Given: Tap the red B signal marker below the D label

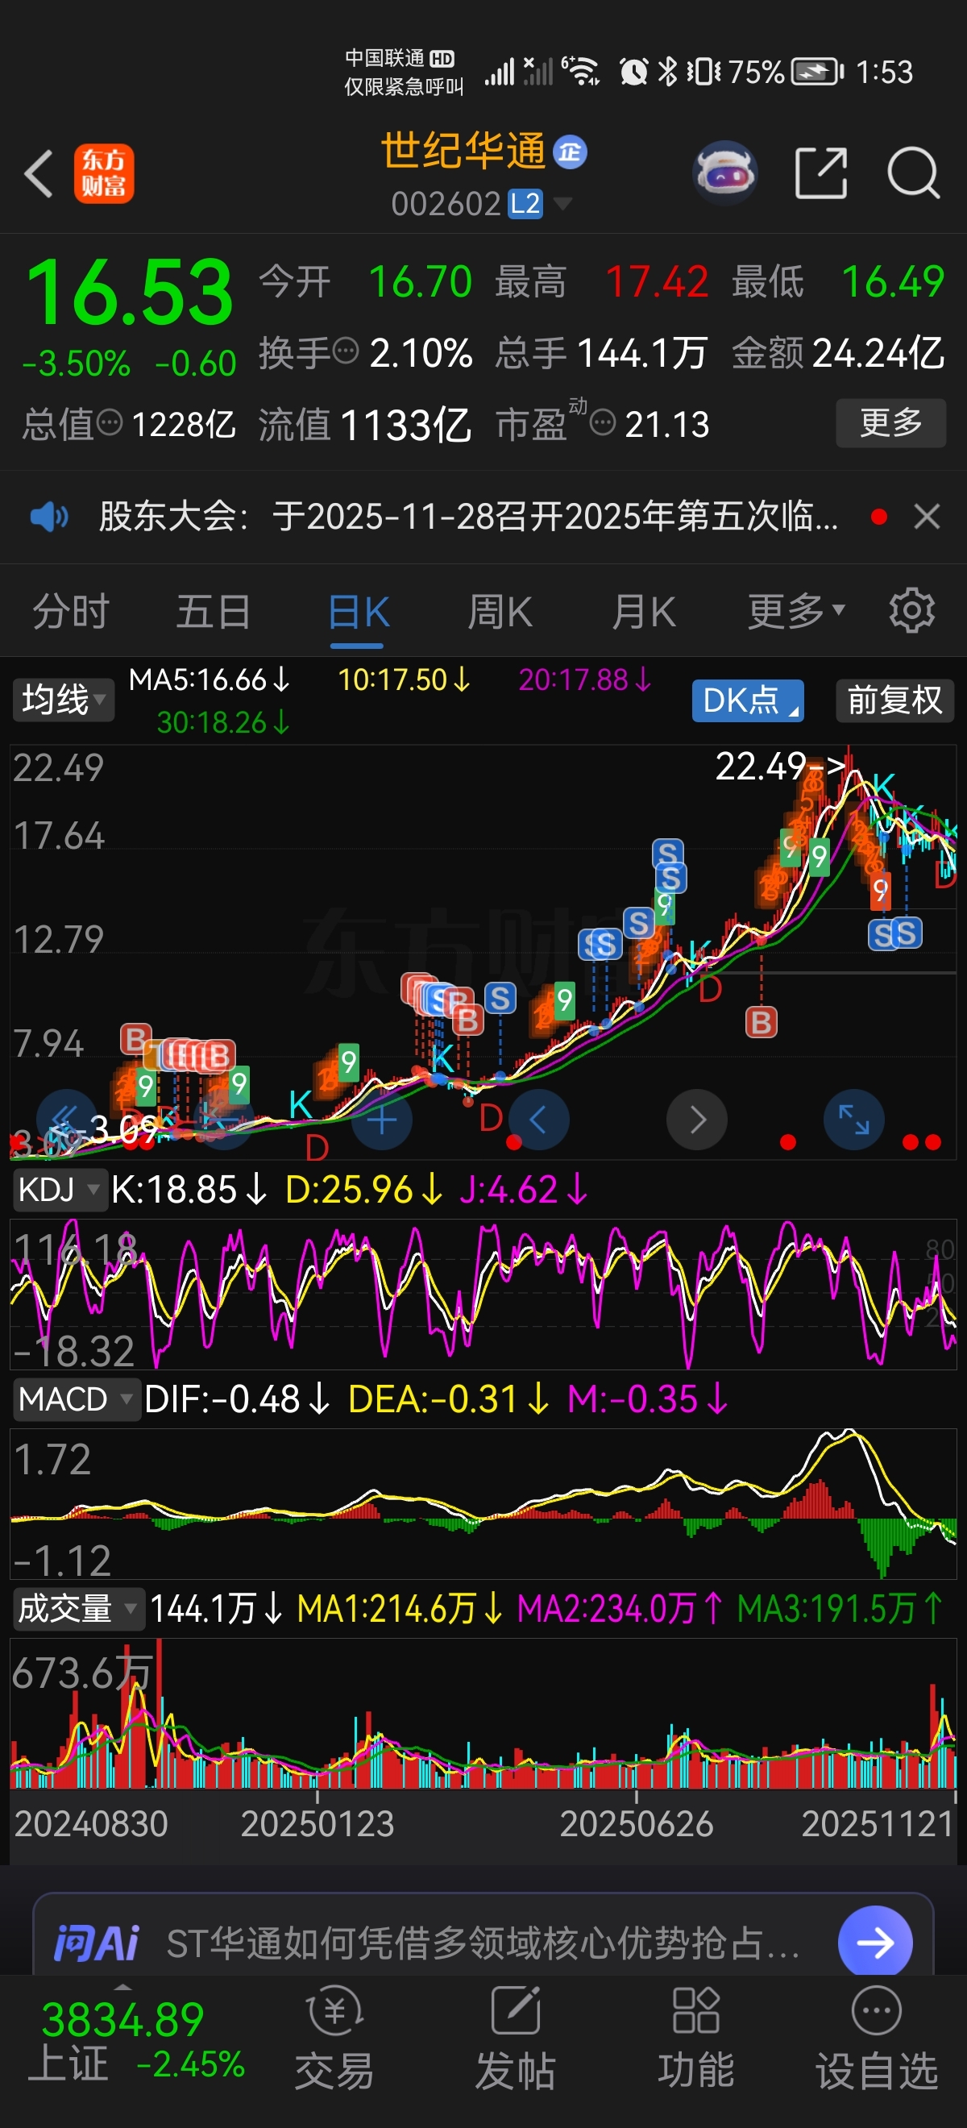Looking at the screenshot, I should coord(761,1022).
